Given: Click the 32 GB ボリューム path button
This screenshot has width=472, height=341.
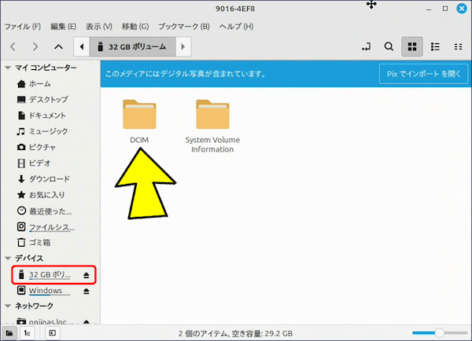Looking at the screenshot, I should (x=131, y=47).
